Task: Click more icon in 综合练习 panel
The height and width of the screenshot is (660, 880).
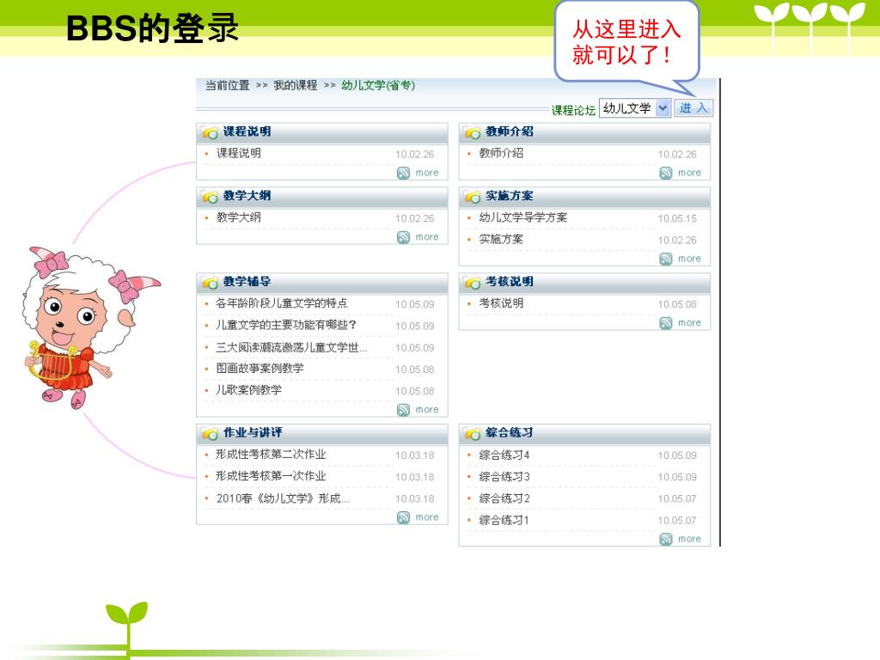Action: (x=666, y=539)
